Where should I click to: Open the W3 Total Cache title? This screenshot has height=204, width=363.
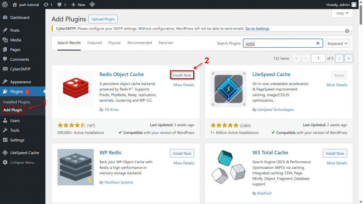(x=270, y=152)
